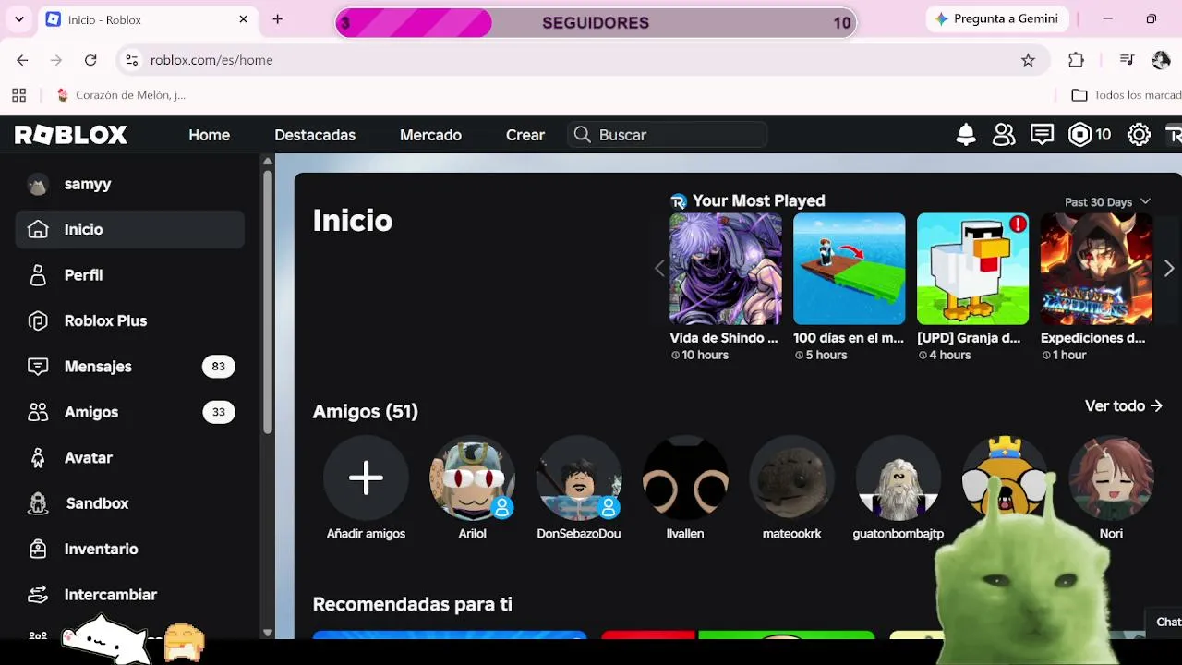Open the Home menu in Roblox header
The width and height of the screenshot is (1182, 665).
(x=210, y=135)
